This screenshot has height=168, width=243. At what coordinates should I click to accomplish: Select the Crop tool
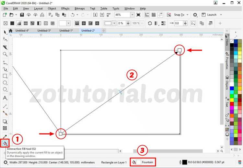coord(5,47)
